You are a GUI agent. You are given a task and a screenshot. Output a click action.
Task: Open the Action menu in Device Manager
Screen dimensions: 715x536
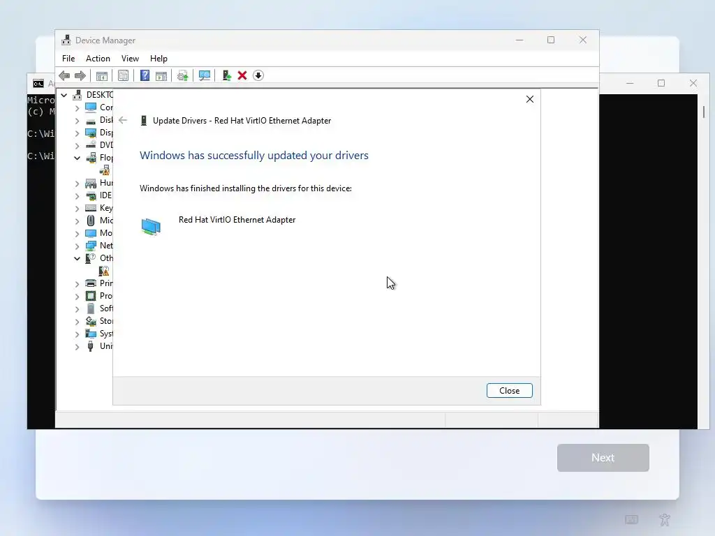point(98,59)
